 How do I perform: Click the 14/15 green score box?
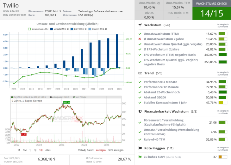point(212,14)
